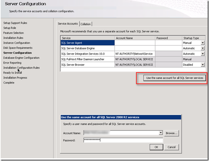
Task: Switch to the Collation tab
Action: tap(86, 24)
